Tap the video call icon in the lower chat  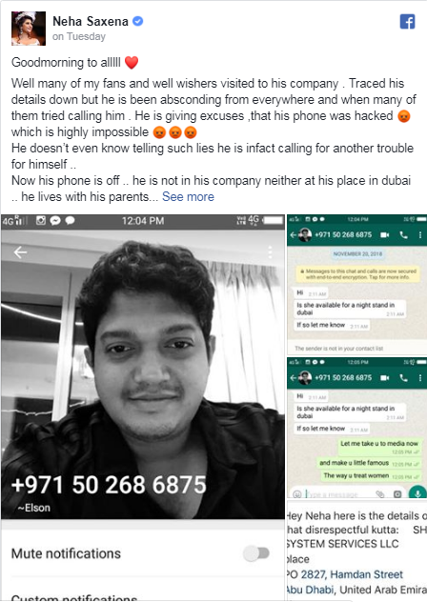(385, 378)
